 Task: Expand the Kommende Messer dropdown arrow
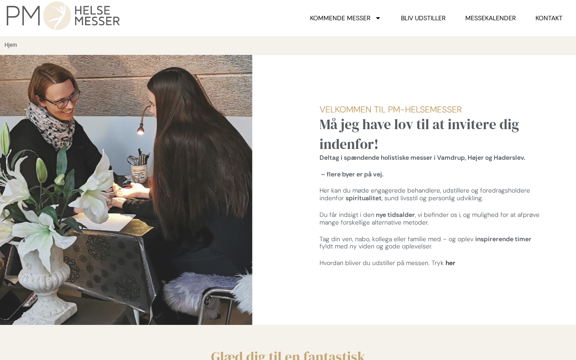[x=378, y=18]
